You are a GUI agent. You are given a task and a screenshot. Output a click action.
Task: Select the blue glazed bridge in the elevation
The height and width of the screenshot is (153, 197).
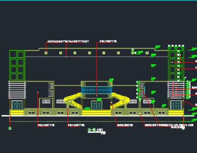click(x=96, y=90)
